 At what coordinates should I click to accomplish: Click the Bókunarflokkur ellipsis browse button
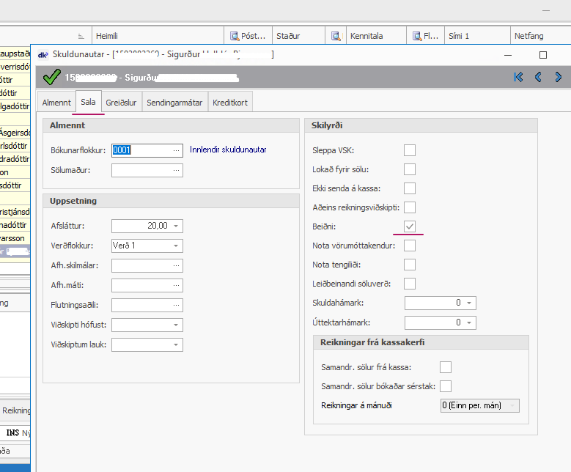tap(176, 150)
